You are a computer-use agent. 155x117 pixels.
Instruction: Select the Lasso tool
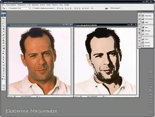4,24
